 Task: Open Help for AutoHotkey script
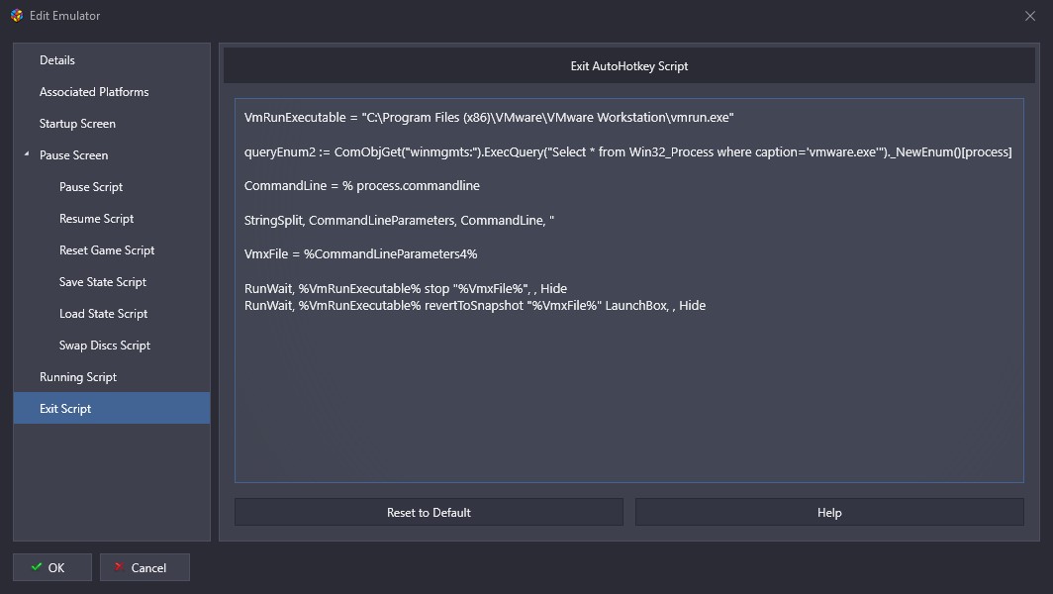pyautogui.click(x=829, y=512)
